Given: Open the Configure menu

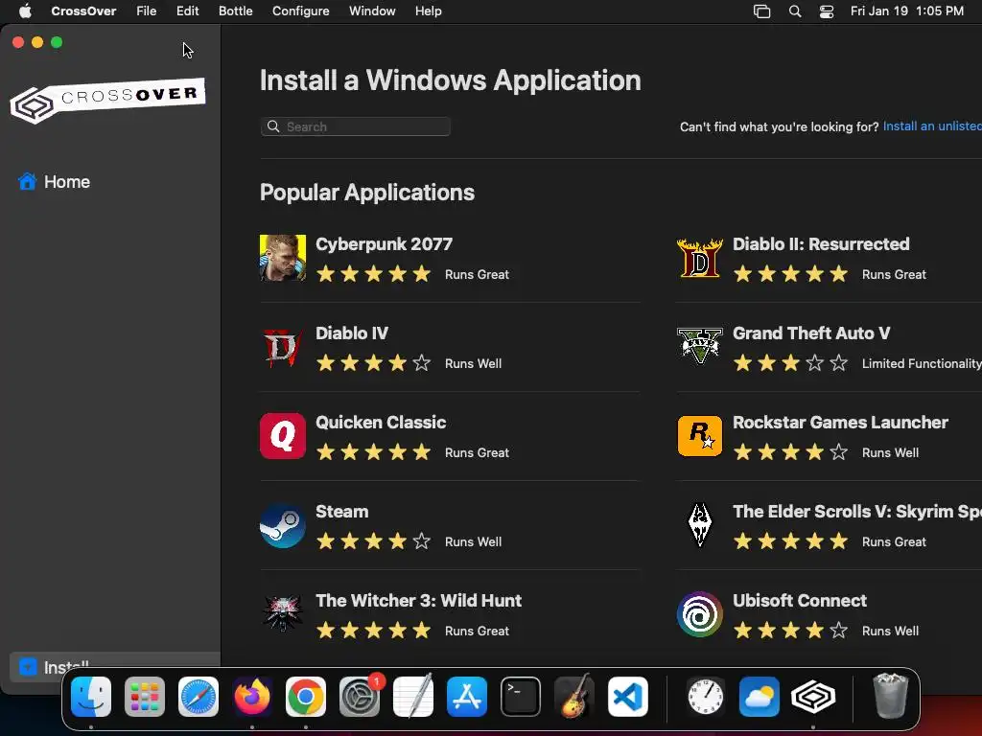Looking at the screenshot, I should [300, 11].
